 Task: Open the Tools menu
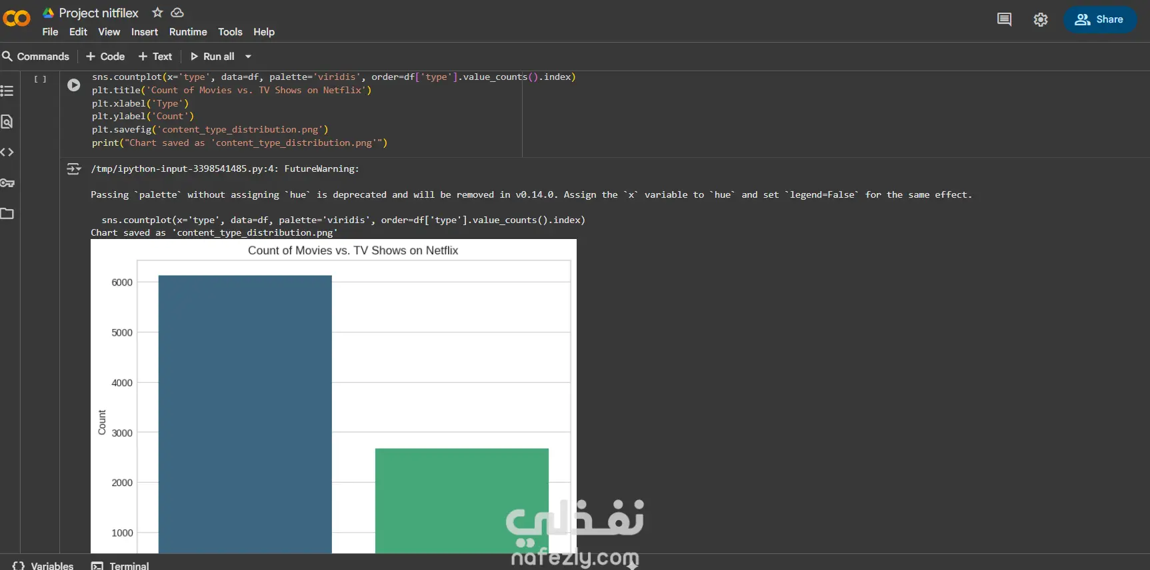[x=230, y=32]
